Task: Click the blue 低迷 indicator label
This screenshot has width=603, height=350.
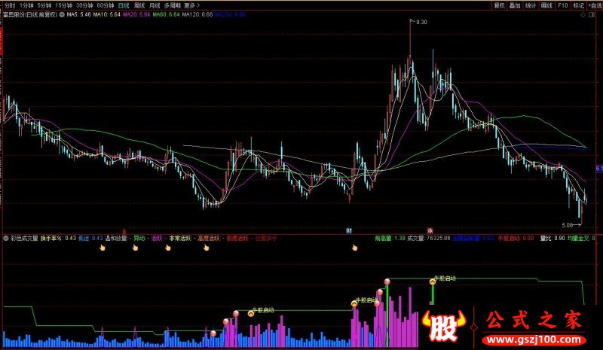Action: click(90, 238)
